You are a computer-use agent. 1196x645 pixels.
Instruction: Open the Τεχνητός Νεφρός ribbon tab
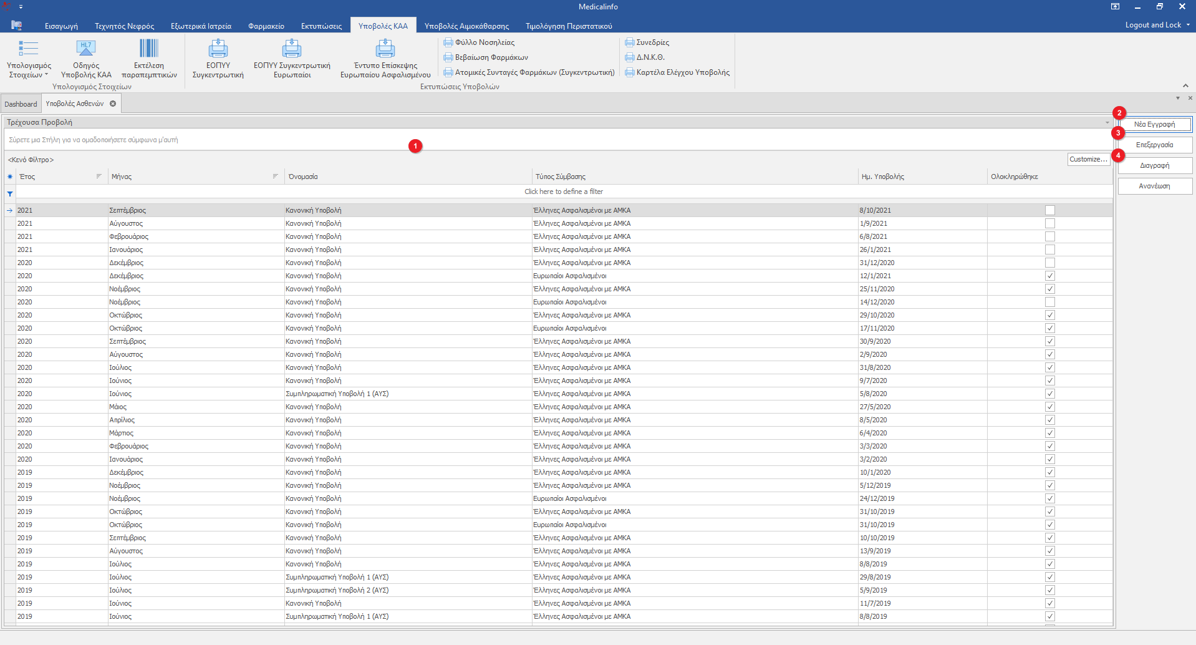pos(124,26)
